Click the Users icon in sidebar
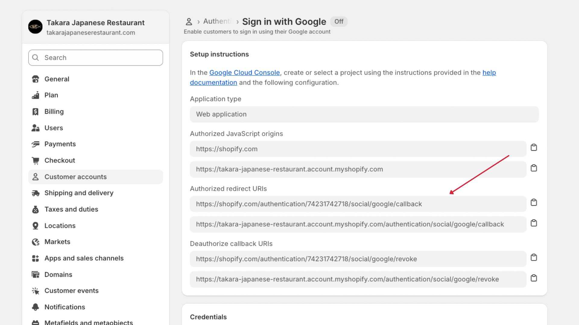The height and width of the screenshot is (325, 579). (35, 128)
